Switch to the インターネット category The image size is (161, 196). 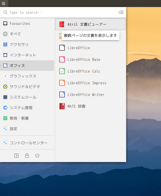pos(27,55)
